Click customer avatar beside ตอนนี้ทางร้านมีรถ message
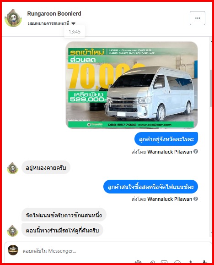The image size is (214, 265). tap(12, 231)
